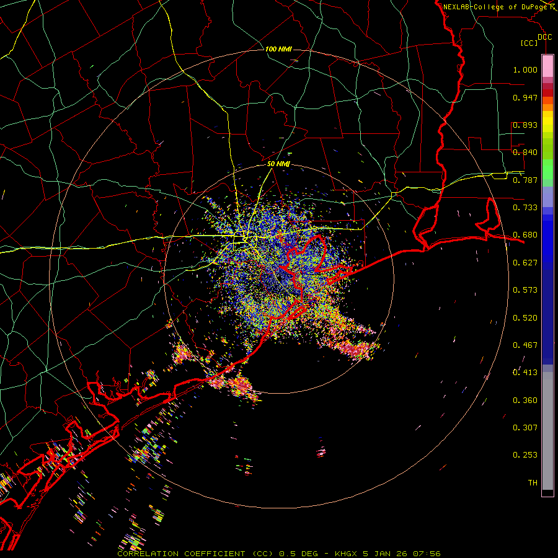Click the 07:56 timestamp in caption

[x=427, y=554]
